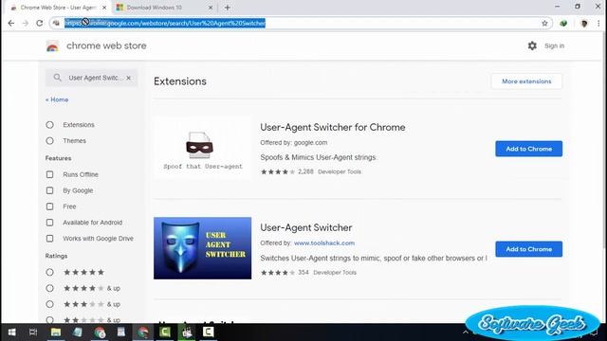Click the browser forward arrow
Screen dimensions: 607x341
[26, 23]
